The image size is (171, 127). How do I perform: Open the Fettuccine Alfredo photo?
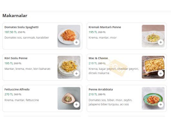point(69,98)
